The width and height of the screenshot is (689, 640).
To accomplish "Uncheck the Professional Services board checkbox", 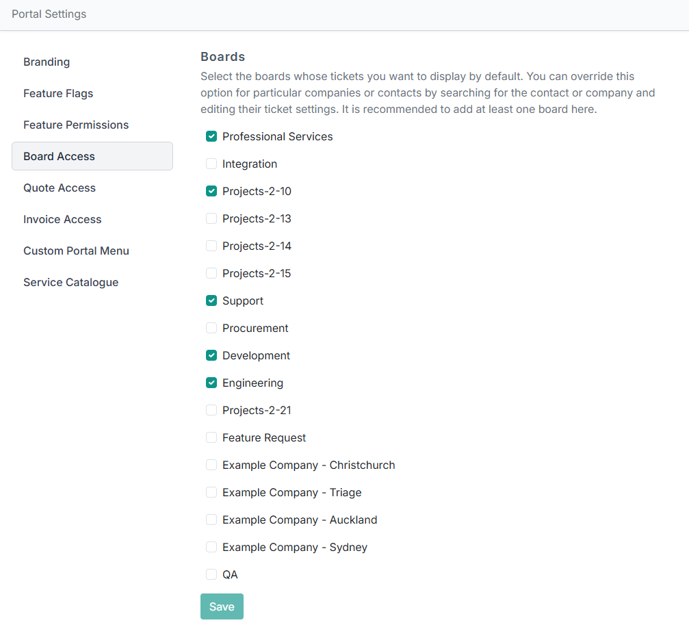I will pyautogui.click(x=211, y=136).
